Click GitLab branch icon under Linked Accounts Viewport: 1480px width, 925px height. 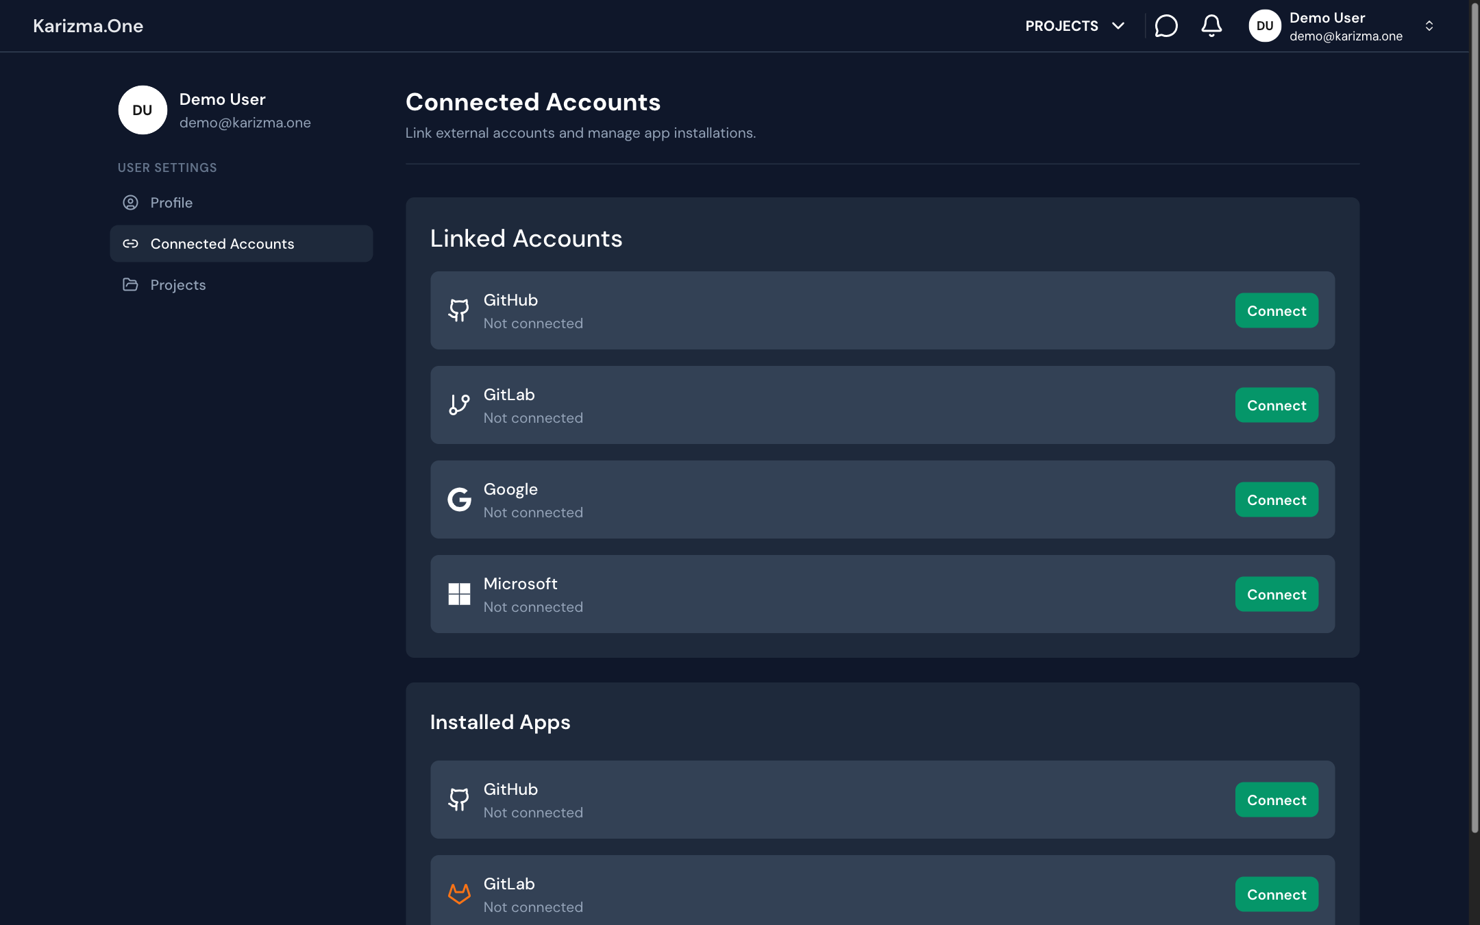pyautogui.click(x=459, y=405)
